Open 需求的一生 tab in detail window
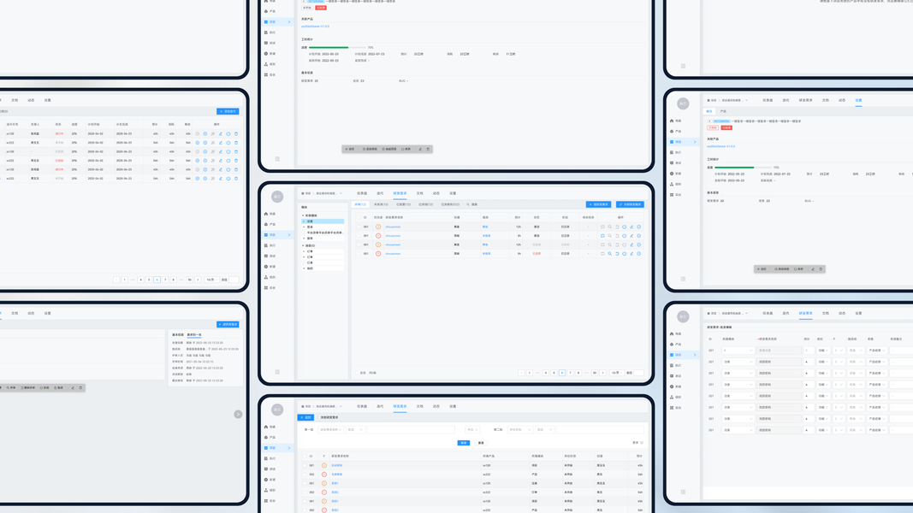Image resolution: width=913 pixels, height=513 pixels. click(194, 334)
